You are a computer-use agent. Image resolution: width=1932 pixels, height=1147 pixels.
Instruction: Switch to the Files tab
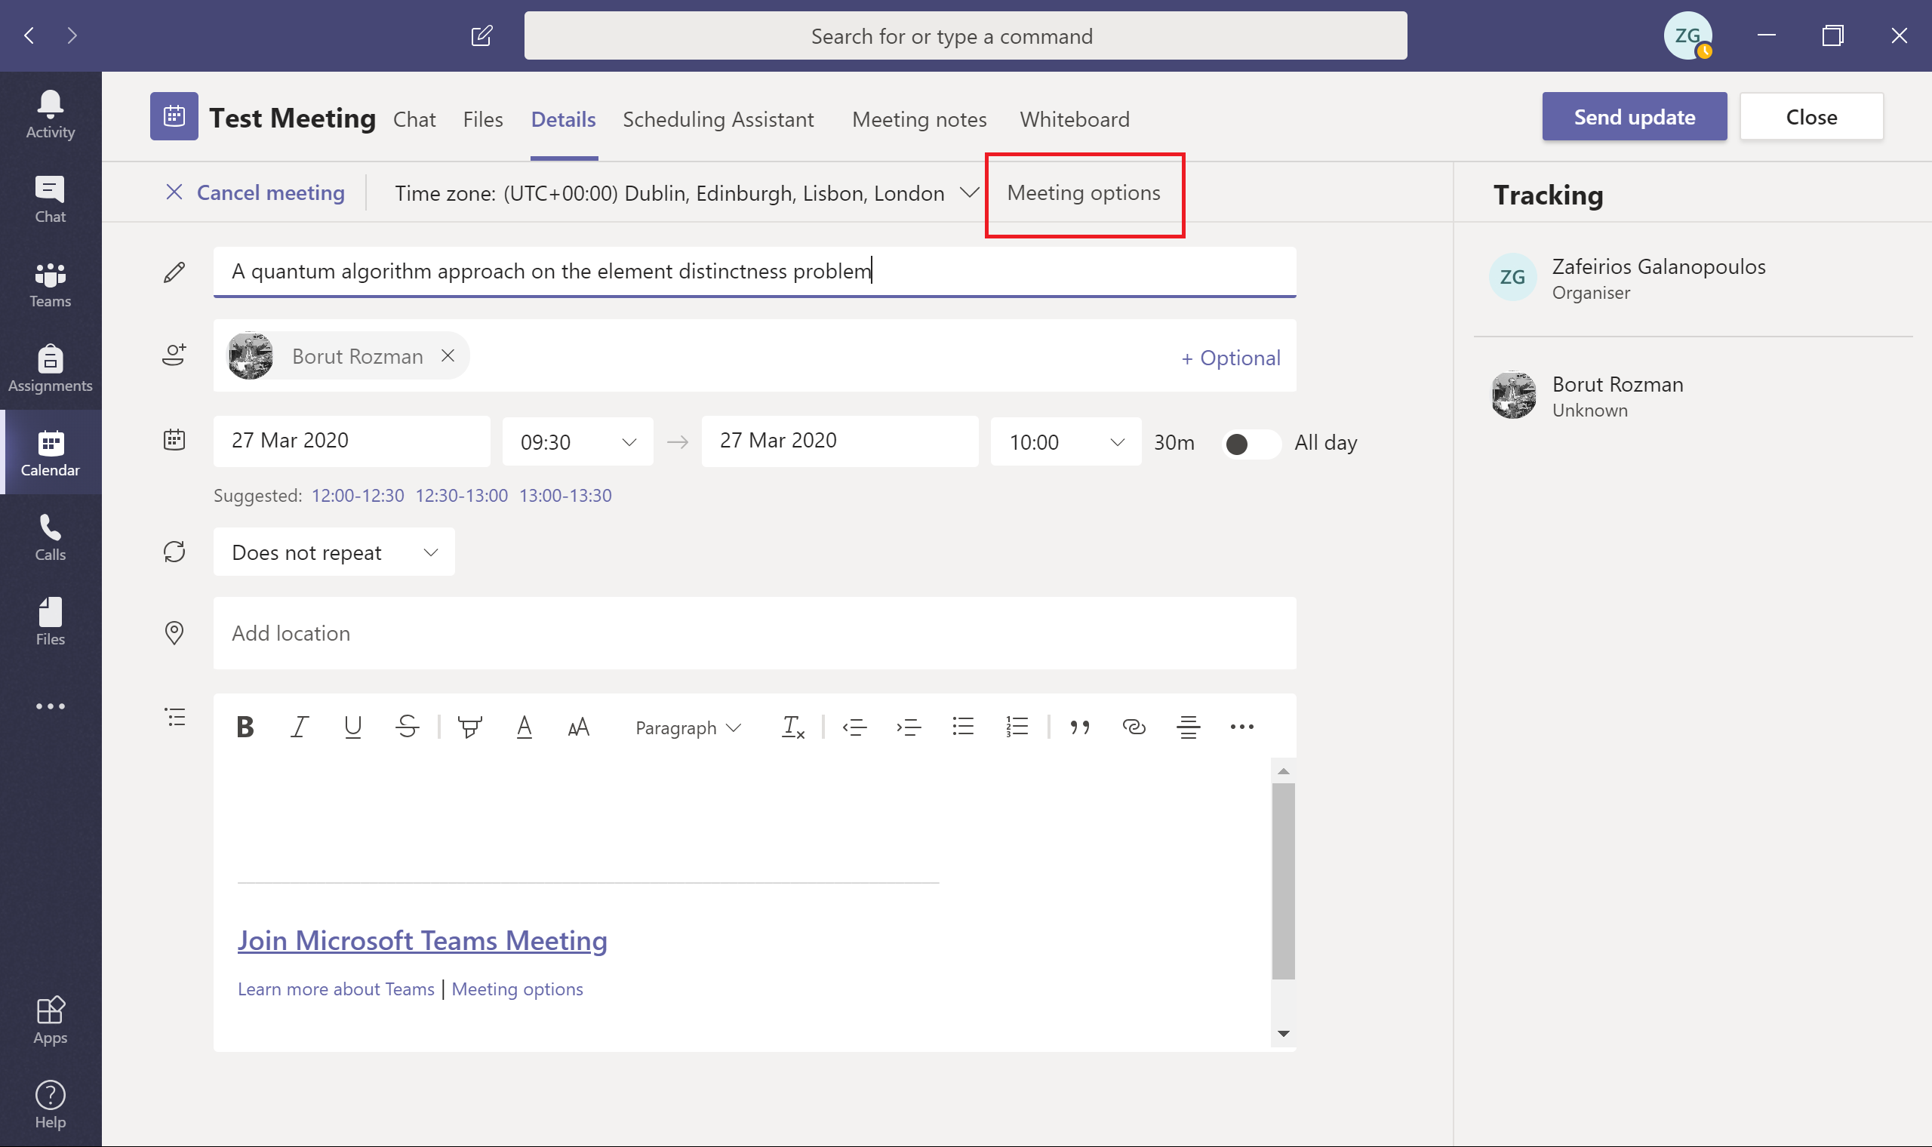pos(483,119)
